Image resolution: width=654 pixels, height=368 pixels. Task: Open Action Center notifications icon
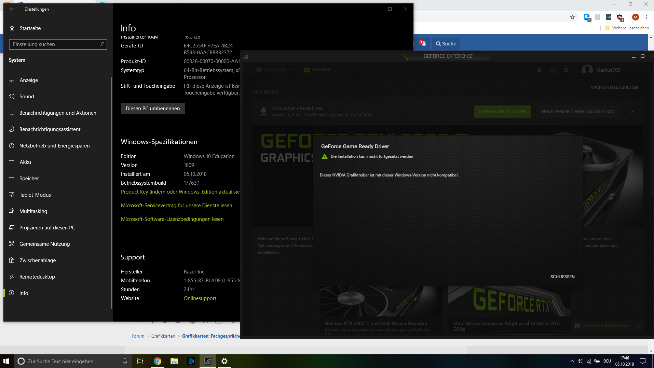coord(643,361)
